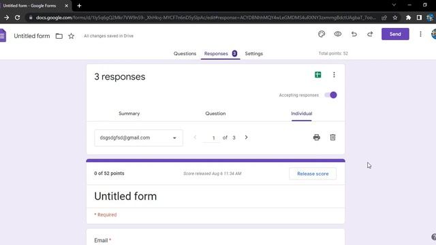This screenshot has height=245, width=436.
Task: Share this page from address bar
Action: pyautogui.click(x=384, y=18)
